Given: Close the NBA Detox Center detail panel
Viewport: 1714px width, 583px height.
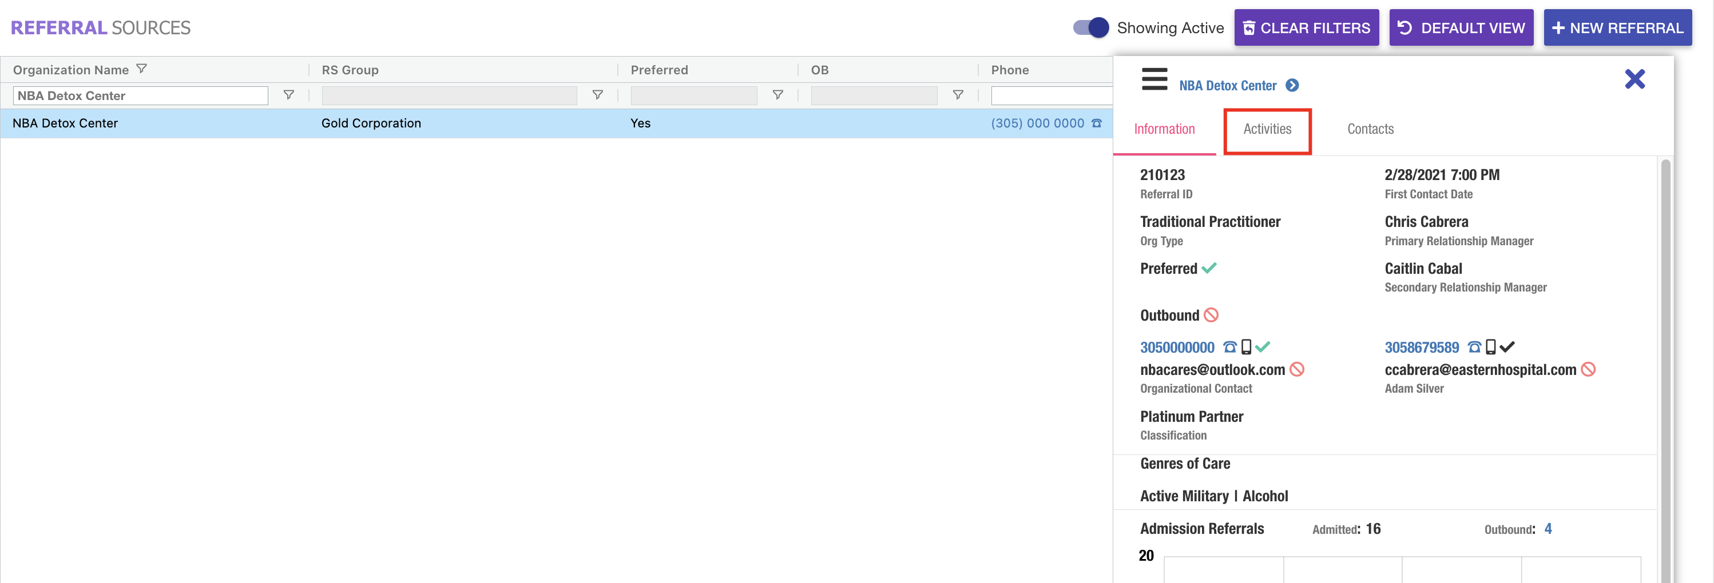Looking at the screenshot, I should tap(1634, 79).
